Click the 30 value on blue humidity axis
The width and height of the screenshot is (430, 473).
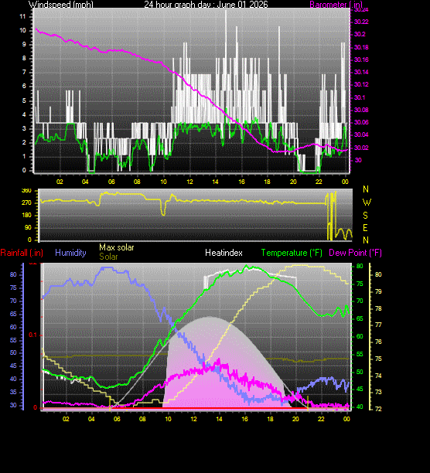pos(13,405)
